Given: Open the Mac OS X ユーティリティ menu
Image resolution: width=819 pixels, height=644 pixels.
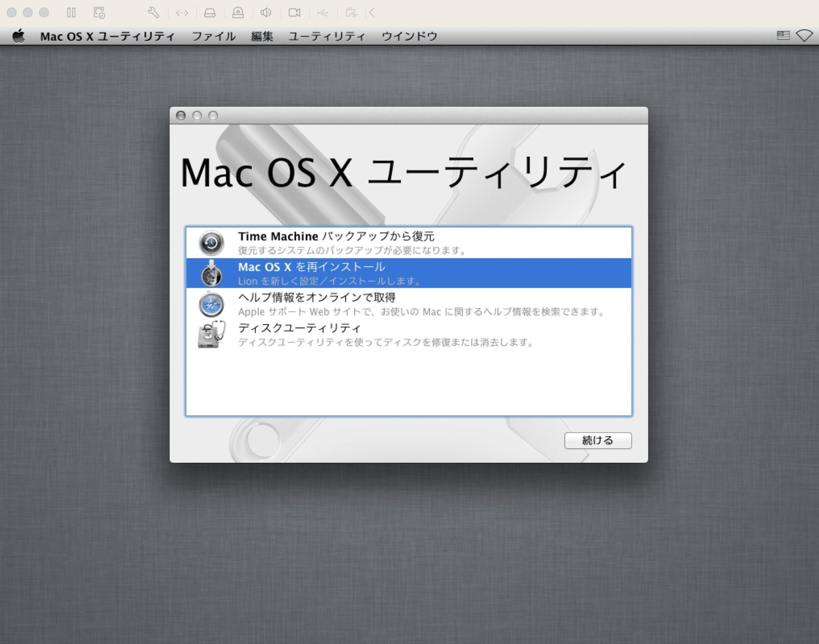Looking at the screenshot, I should 107,36.
